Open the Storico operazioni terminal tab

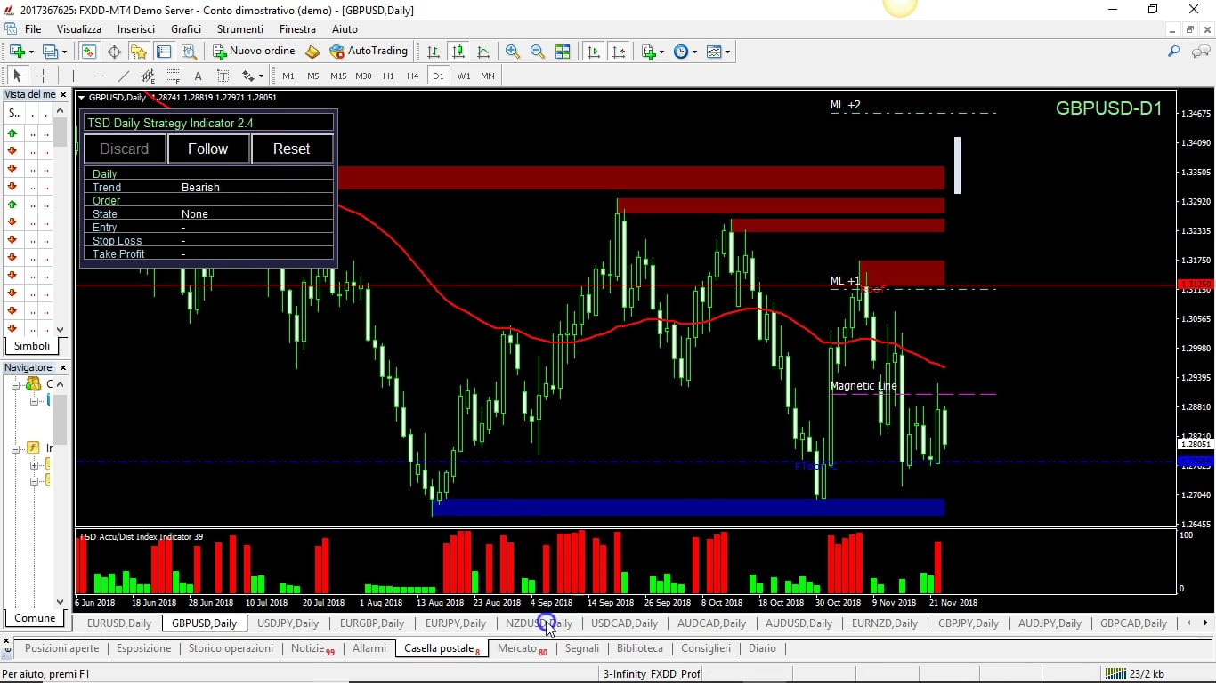point(231,648)
